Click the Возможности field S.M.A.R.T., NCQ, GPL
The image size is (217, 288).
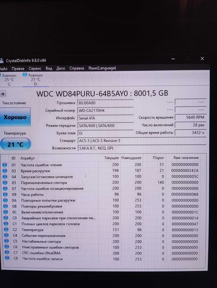(x=142, y=148)
